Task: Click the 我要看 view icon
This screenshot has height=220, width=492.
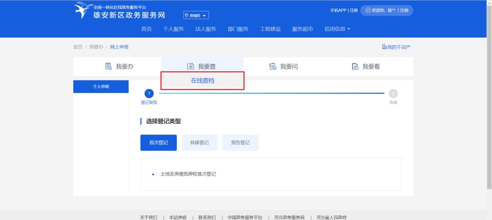Action: pos(355,66)
